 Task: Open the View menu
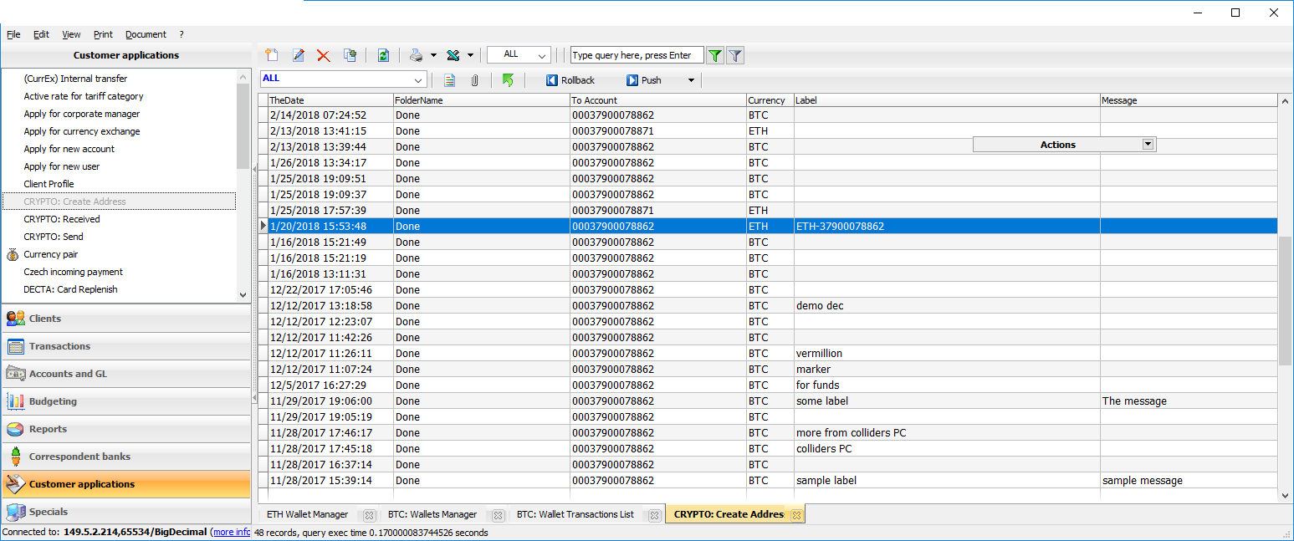point(71,34)
